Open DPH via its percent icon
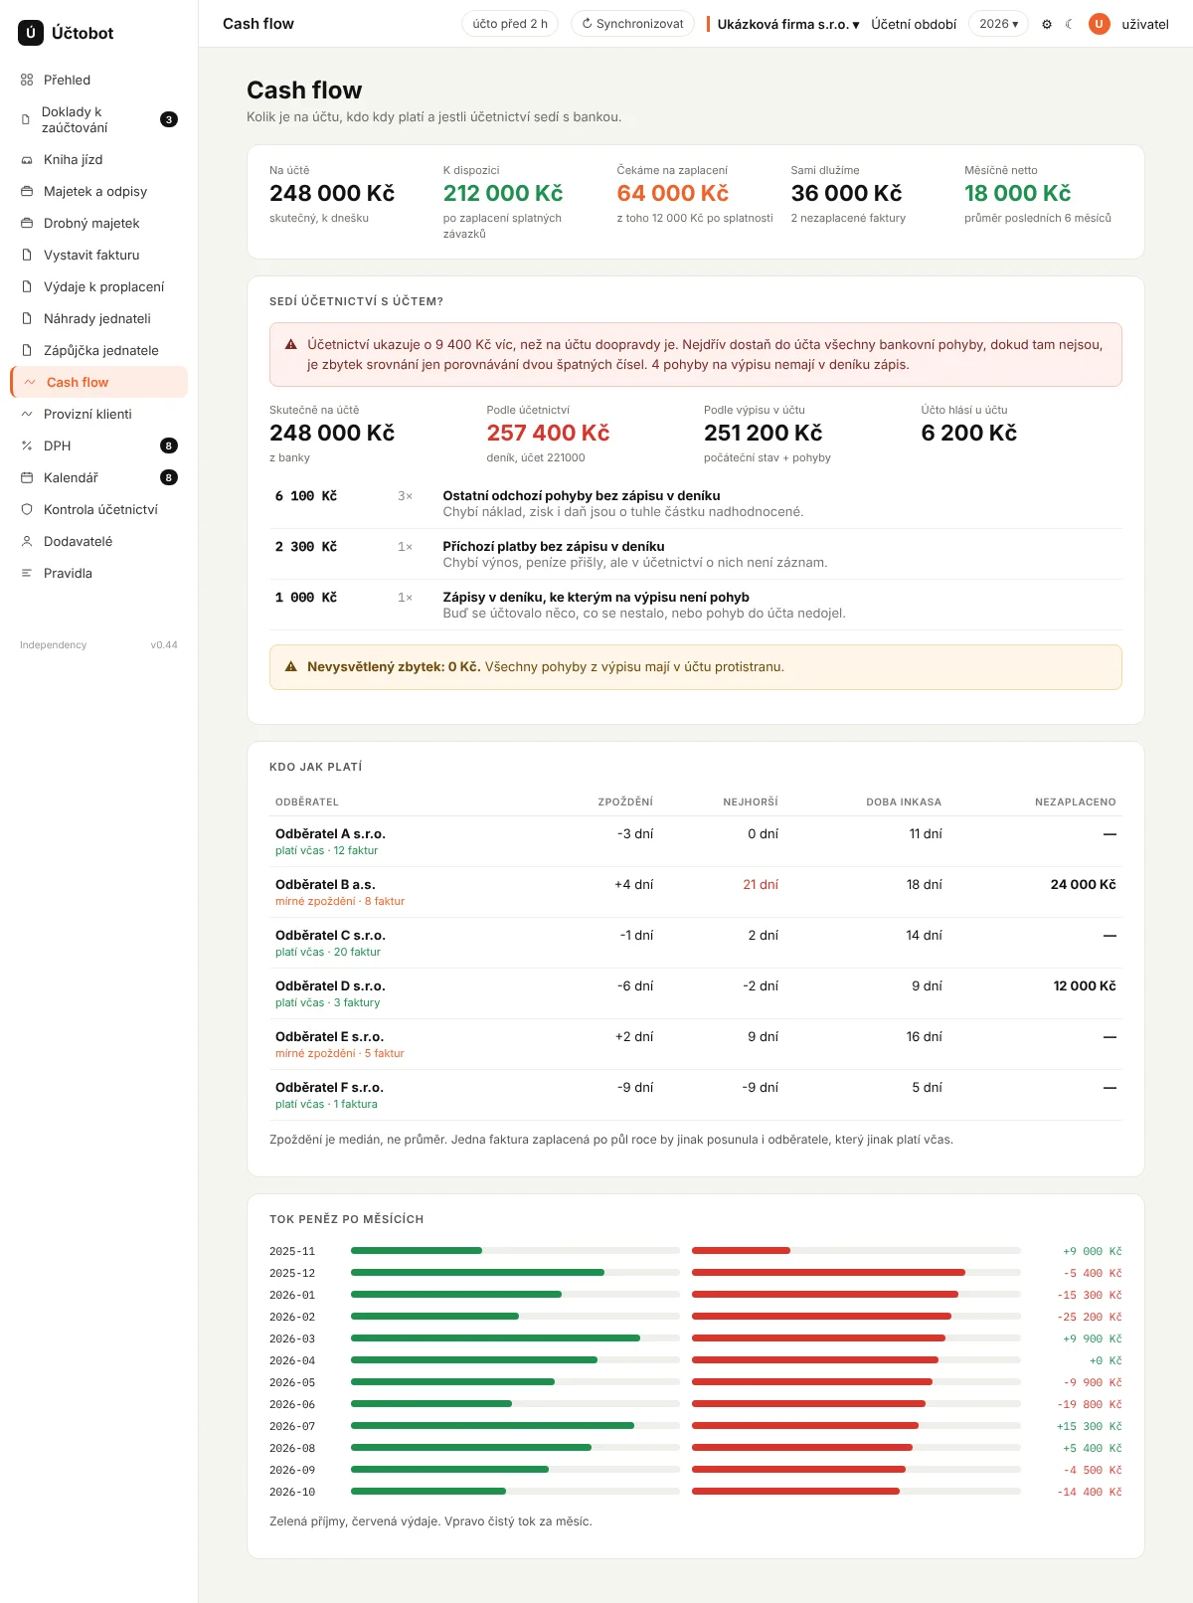Viewport: 1193px width, 1603px height. 27,445
